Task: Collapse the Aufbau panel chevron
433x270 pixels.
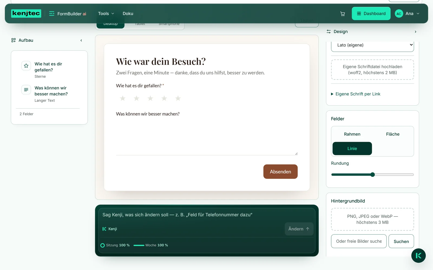Action: tap(81, 40)
